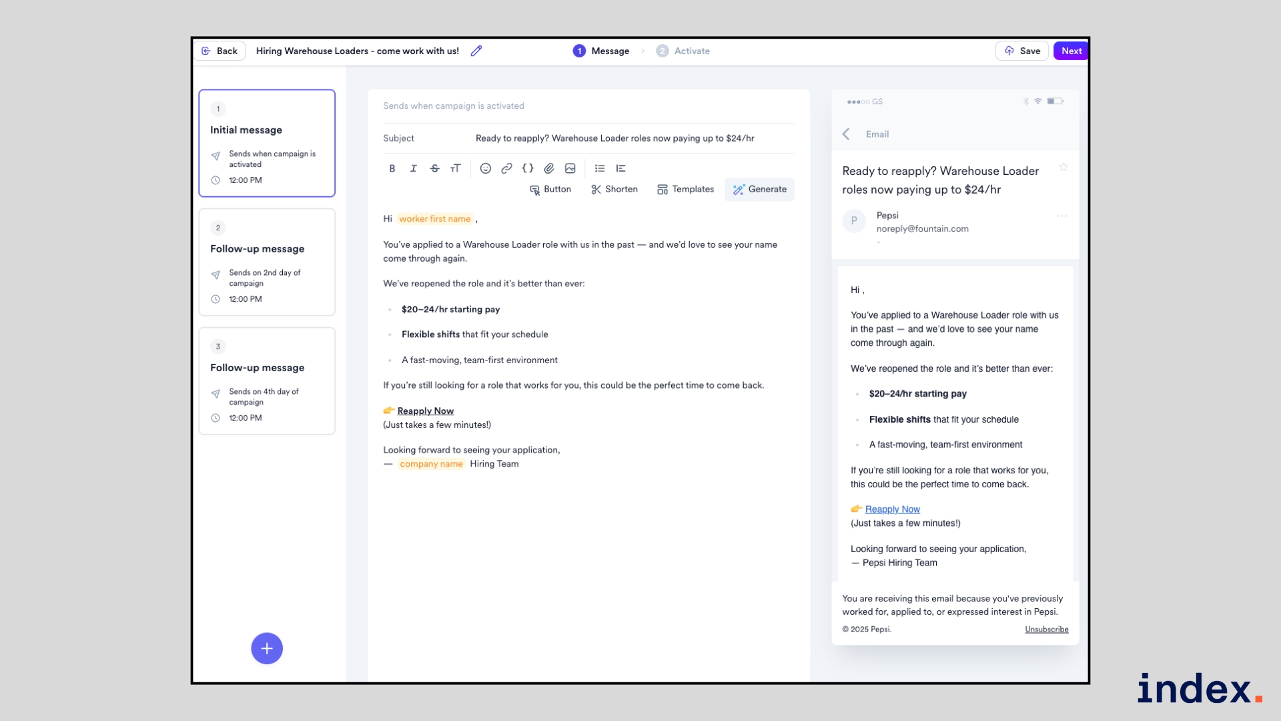Open the Templates menu
Screen dimensions: 1281x721
tap(685, 190)
